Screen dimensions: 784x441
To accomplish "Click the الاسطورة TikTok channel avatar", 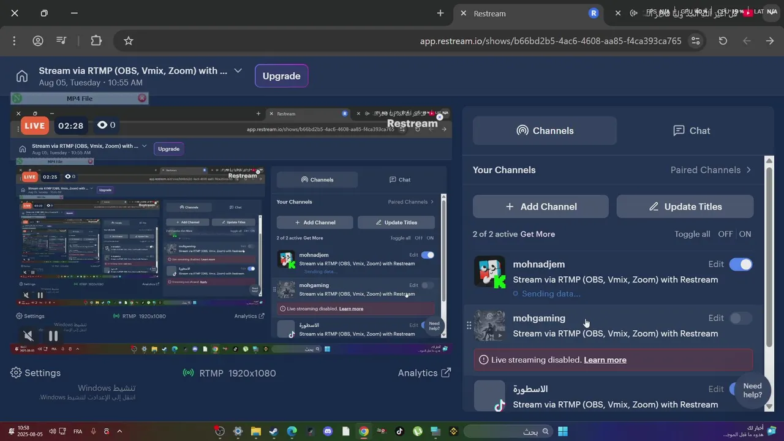I will pyautogui.click(x=489, y=396).
